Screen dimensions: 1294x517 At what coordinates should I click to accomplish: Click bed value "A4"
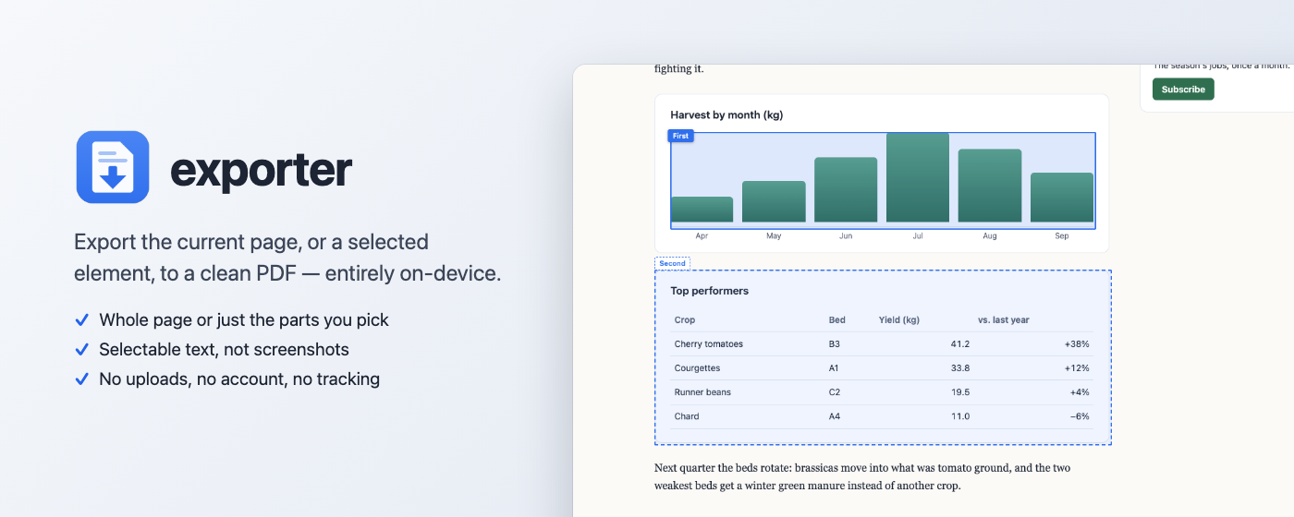835,416
